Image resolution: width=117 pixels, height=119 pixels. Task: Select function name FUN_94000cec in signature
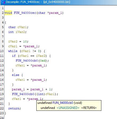tap(25, 13)
